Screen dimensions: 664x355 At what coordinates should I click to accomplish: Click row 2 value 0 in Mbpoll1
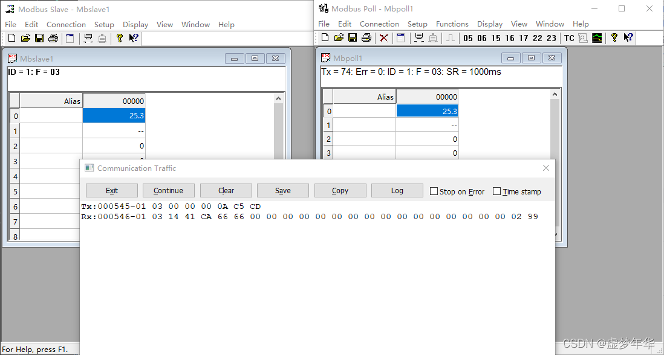pyautogui.click(x=427, y=139)
